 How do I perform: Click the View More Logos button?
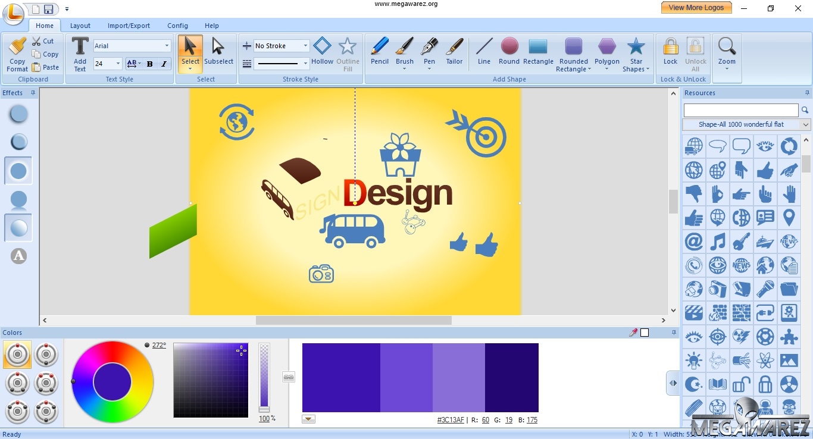pos(696,7)
